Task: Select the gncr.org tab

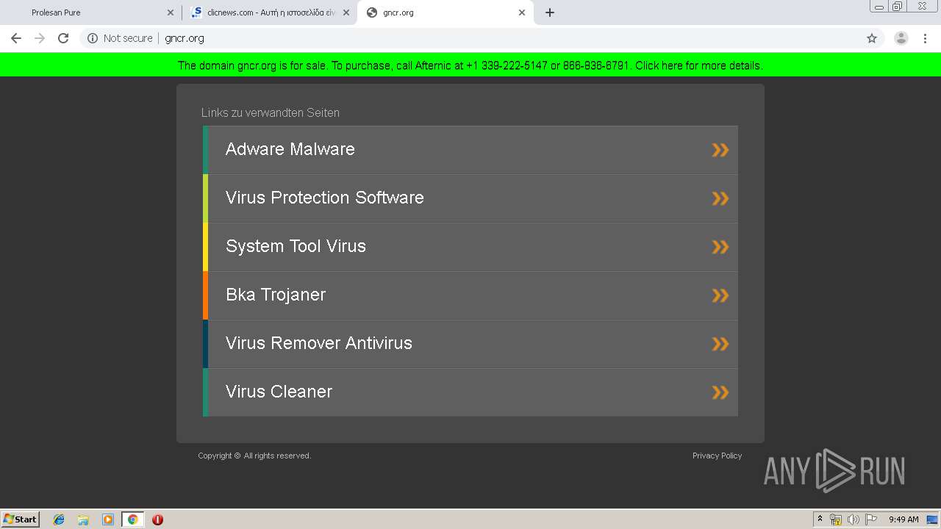Action: coord(445,12)
